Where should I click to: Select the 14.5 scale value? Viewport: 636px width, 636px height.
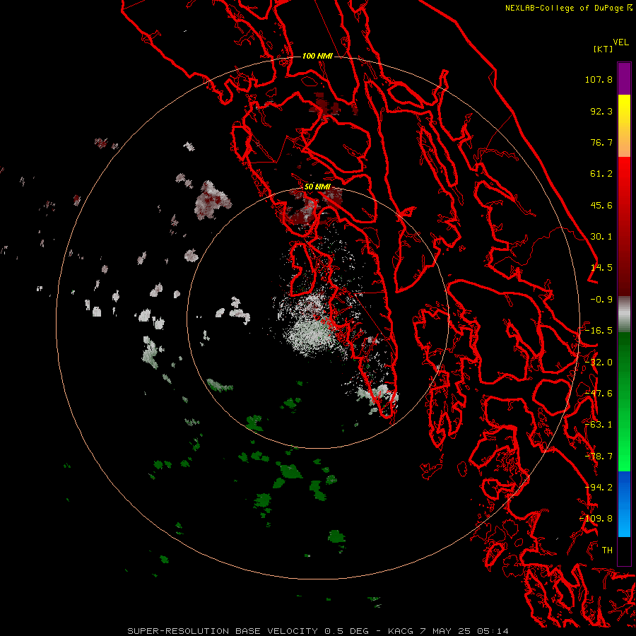(601, 268)
